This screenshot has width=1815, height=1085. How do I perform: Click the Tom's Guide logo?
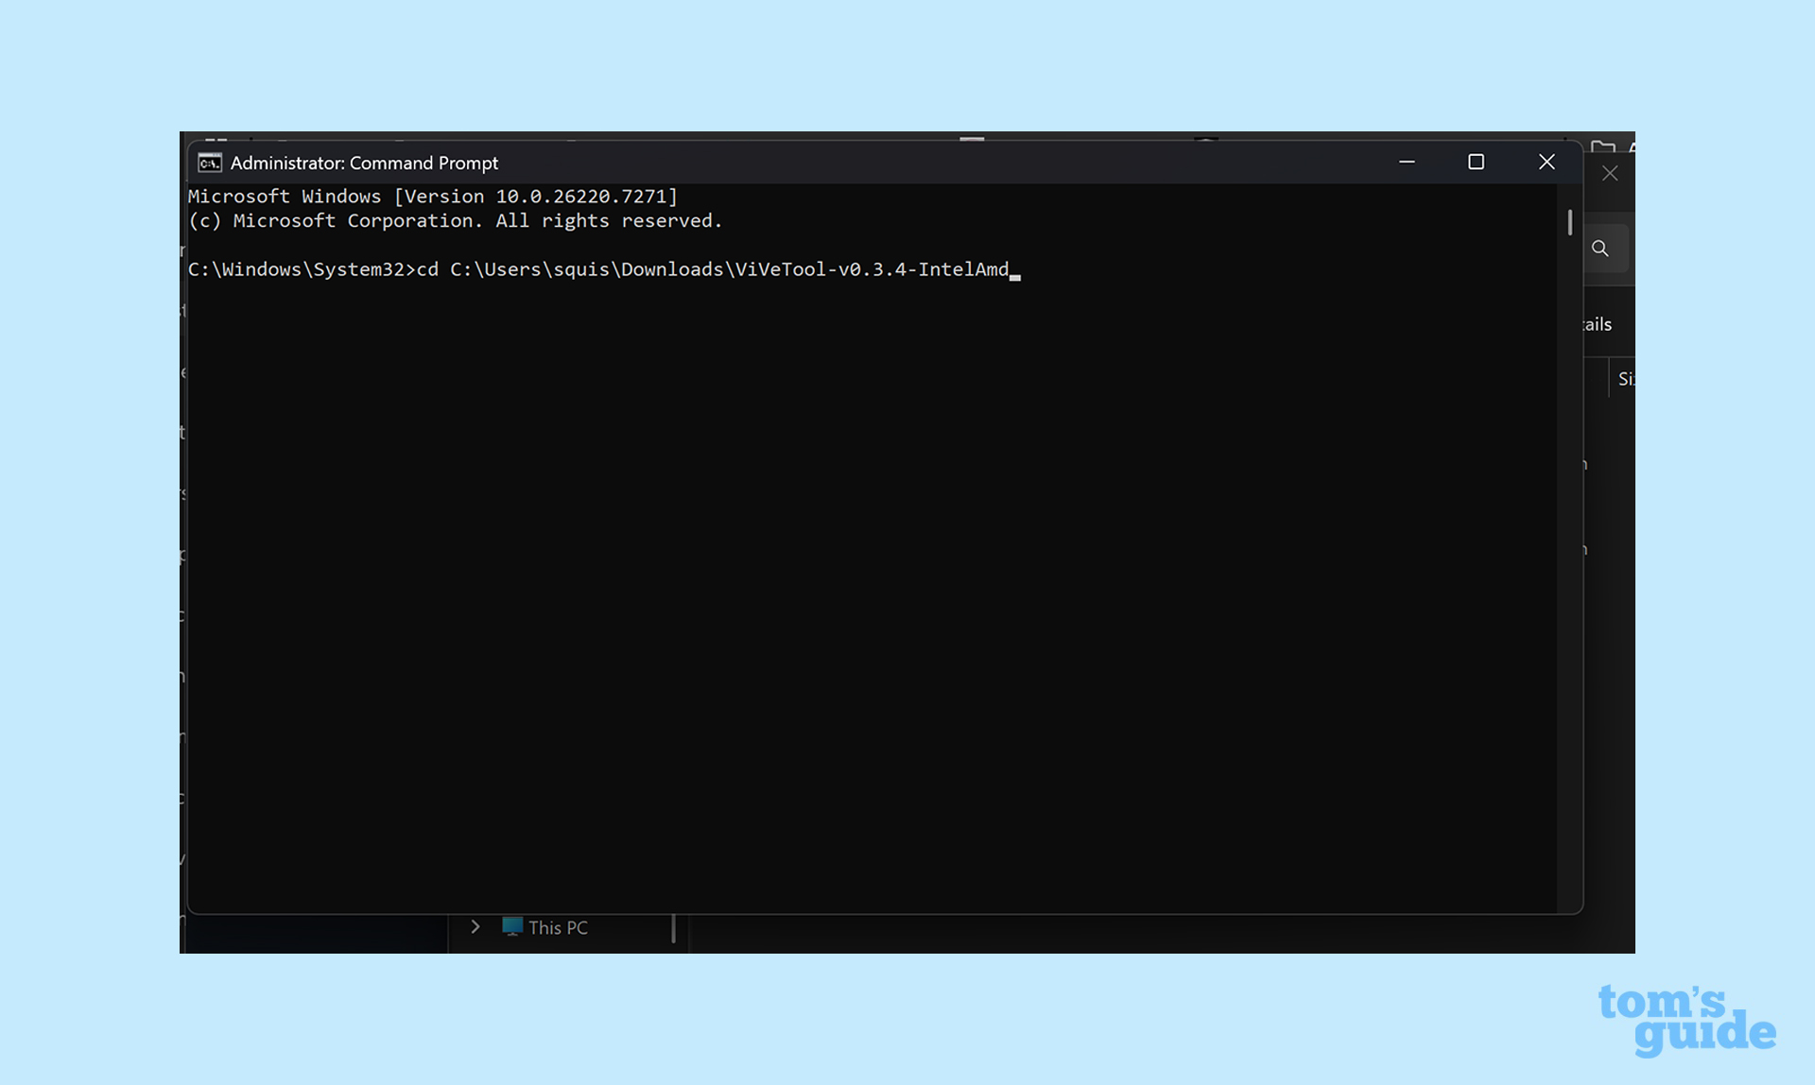click(x=1685, y=1019)
